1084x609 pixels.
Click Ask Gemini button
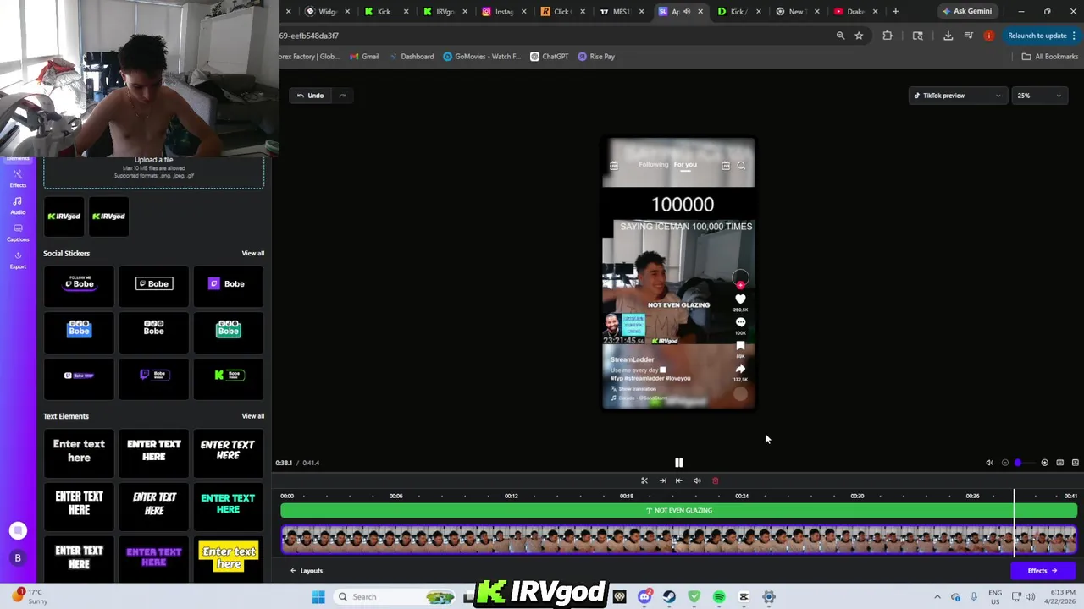coord(967,12)
